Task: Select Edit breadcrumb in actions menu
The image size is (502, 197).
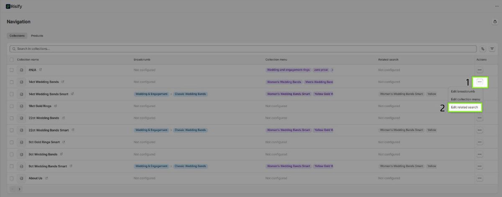Action: pyautogui.click(x=463, y=91)
